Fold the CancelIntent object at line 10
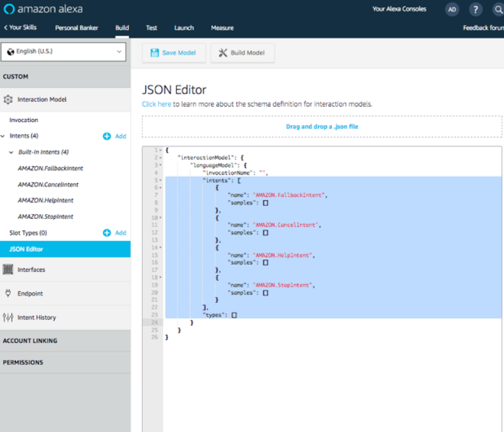504x432 pixels. [x=160, y=218]
